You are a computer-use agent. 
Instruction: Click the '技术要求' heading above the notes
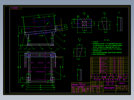tap(107, 40)
